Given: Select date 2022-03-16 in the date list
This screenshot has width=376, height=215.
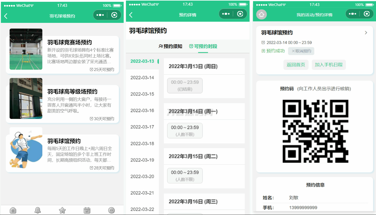Looking at the screenshot, I should click(x=142, y=110).
